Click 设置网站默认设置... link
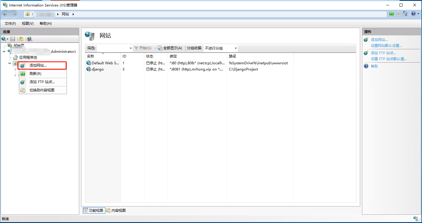The width and height of the screenshot is (422, 223). coord(386,46)
